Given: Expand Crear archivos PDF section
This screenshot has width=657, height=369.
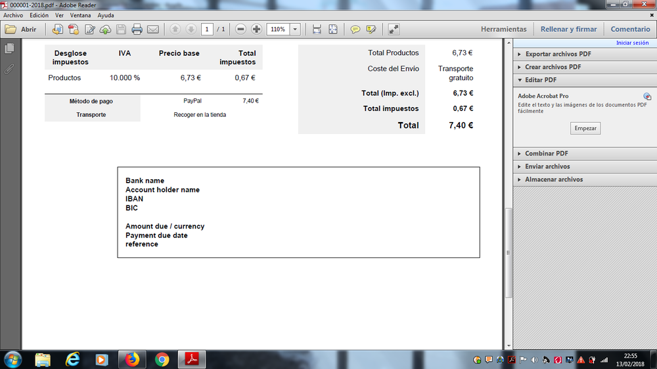Looking at the screenshot, I should [x=585, y=67].
